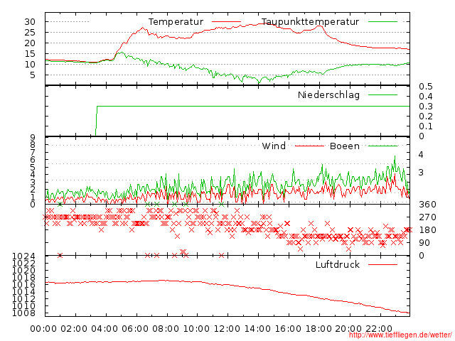Click the 00:00 time axis label
Viewport: 455px width, 341px height.
(43, 329)
